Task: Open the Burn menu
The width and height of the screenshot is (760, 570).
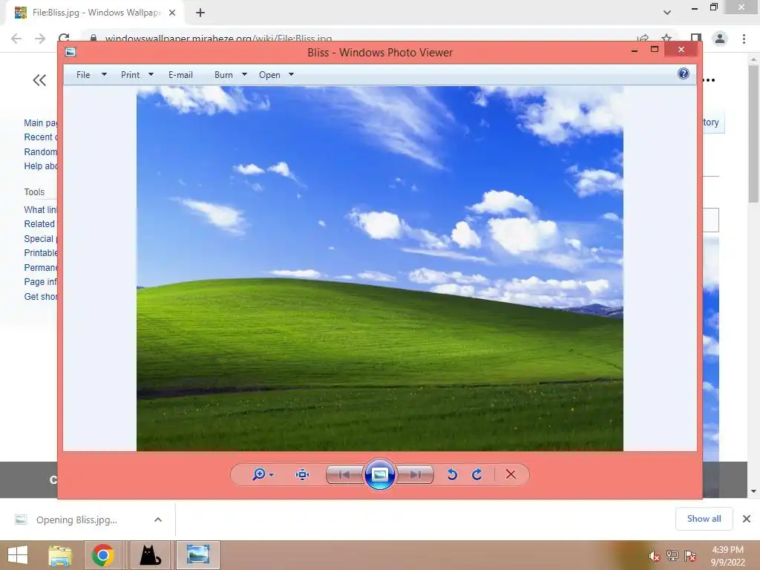Action: (x=223, y=75)
